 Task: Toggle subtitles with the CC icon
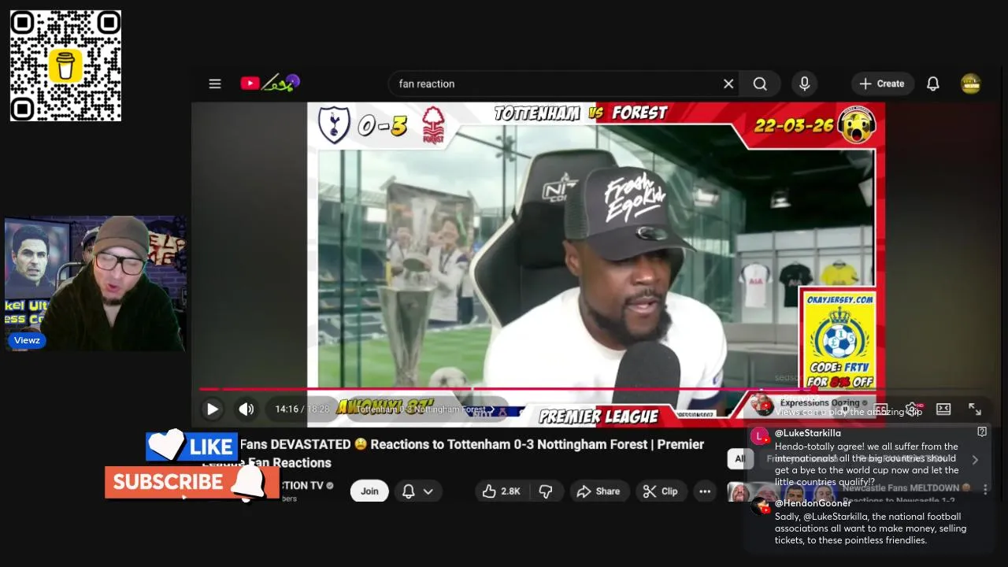click(x=881, y=409)
